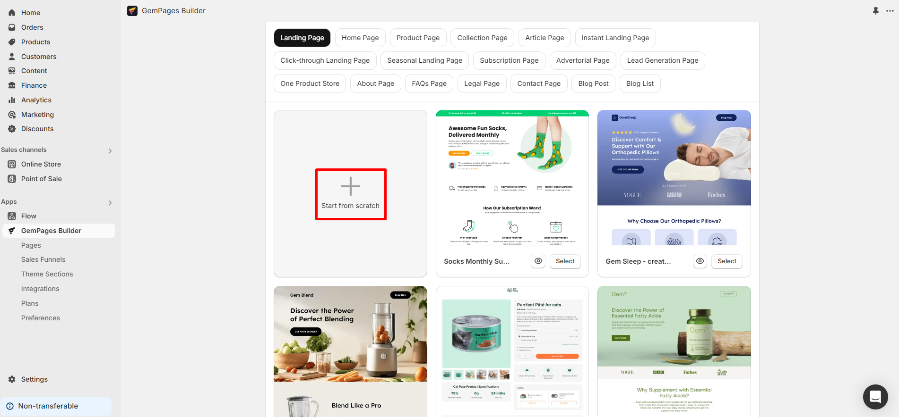Select the Socks Monthly template

(x=565, y=261)
